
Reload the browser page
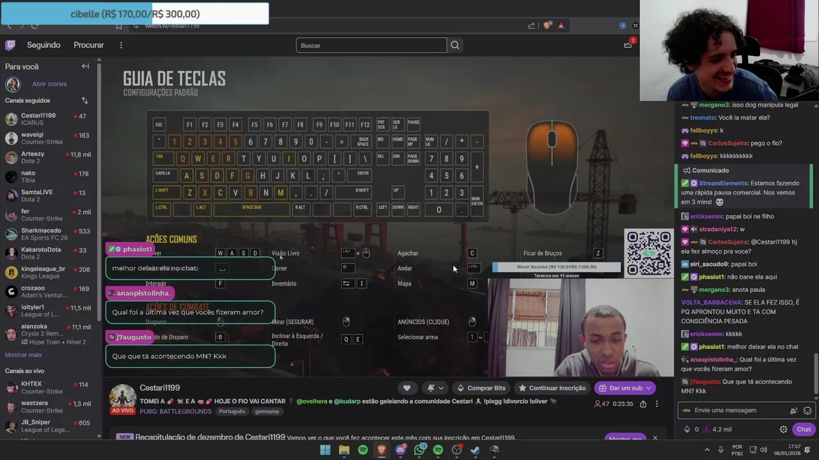pos(35,26)
